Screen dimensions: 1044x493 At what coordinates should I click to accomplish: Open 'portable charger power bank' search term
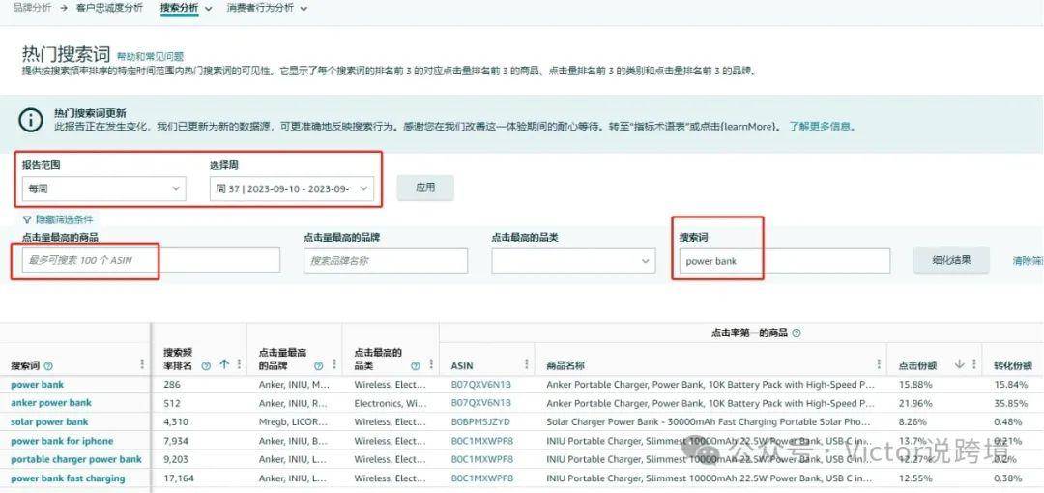(x=76, y=459)
